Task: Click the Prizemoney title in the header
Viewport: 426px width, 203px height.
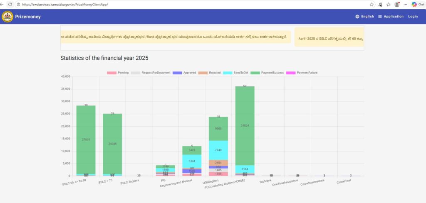Action: click(x=28, y=17)
